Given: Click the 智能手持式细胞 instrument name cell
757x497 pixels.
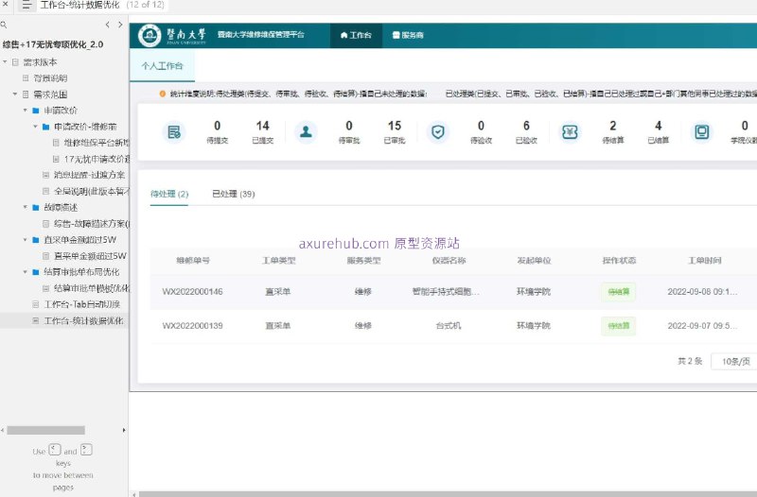Looking at the screenshot, I should tap(446, 292).
